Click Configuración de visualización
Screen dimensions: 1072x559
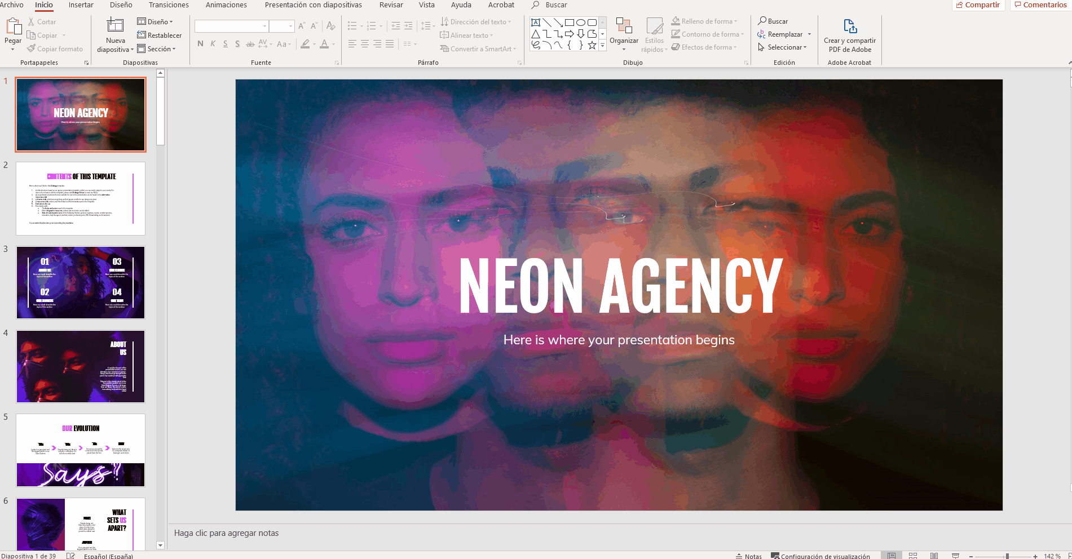tap(820, 556)
